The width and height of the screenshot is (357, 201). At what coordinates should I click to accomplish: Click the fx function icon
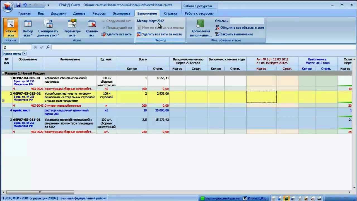(x=48, y=47)
